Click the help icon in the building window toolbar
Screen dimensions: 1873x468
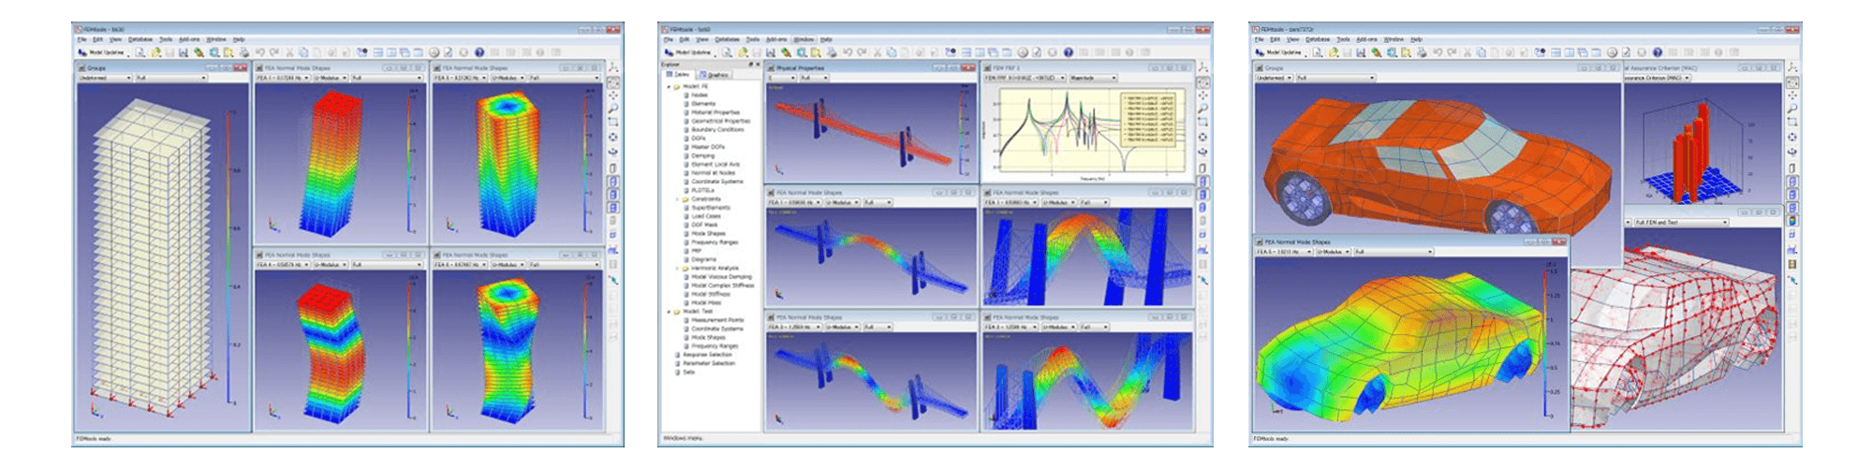point(479,52)
